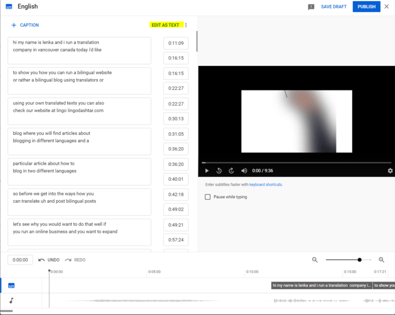Click Edit as Text
Screen dimensions: 395x315
[166, 25]
